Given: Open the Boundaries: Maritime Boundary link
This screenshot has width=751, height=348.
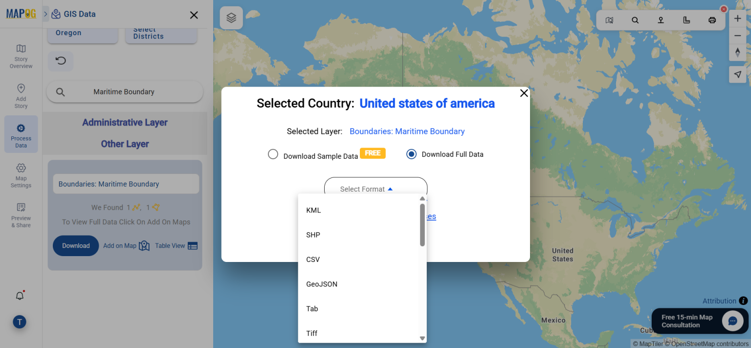Looking at the screenshot, I should [x=407, y=131].
